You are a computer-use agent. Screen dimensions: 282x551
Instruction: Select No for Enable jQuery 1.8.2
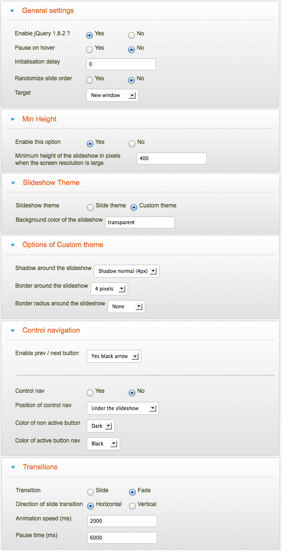131,35
